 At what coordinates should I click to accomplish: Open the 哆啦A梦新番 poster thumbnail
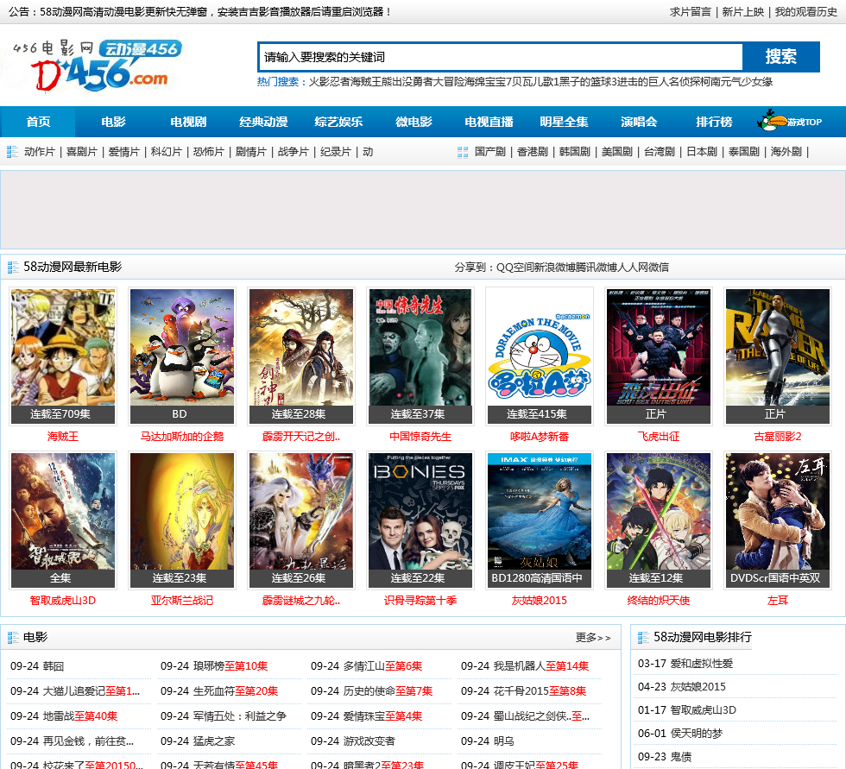539,356
